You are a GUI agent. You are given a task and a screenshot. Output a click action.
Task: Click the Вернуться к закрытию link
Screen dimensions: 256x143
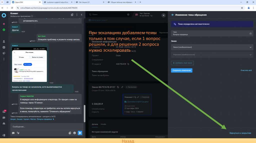pos(240,133)
